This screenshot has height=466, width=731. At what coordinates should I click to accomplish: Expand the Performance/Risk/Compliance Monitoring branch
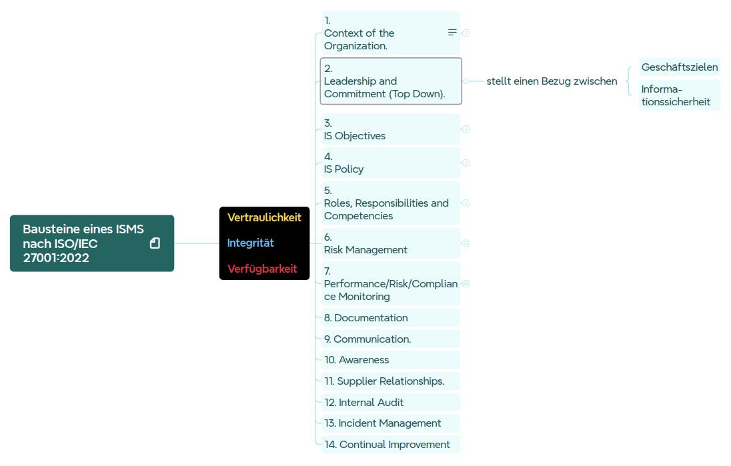coord(466,284)
